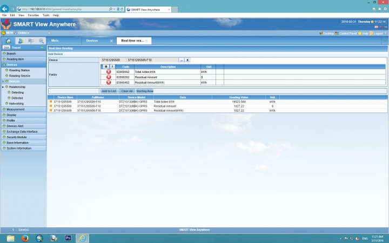Launch Photoshop from the taskbar
This screenshot has width=389, height=243.
tap(68, 238)
